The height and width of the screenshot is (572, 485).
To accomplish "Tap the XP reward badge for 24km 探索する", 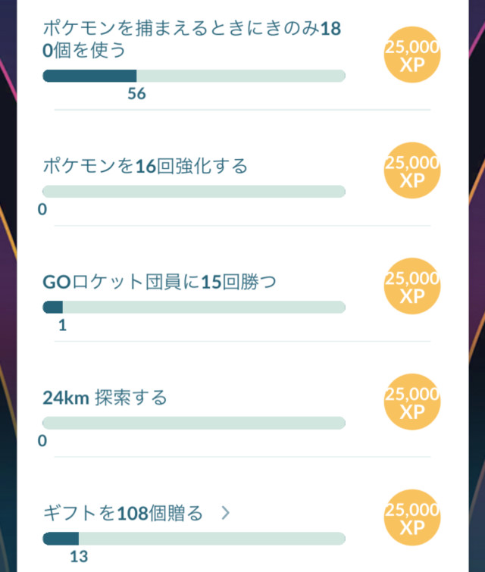I will 411,402.
